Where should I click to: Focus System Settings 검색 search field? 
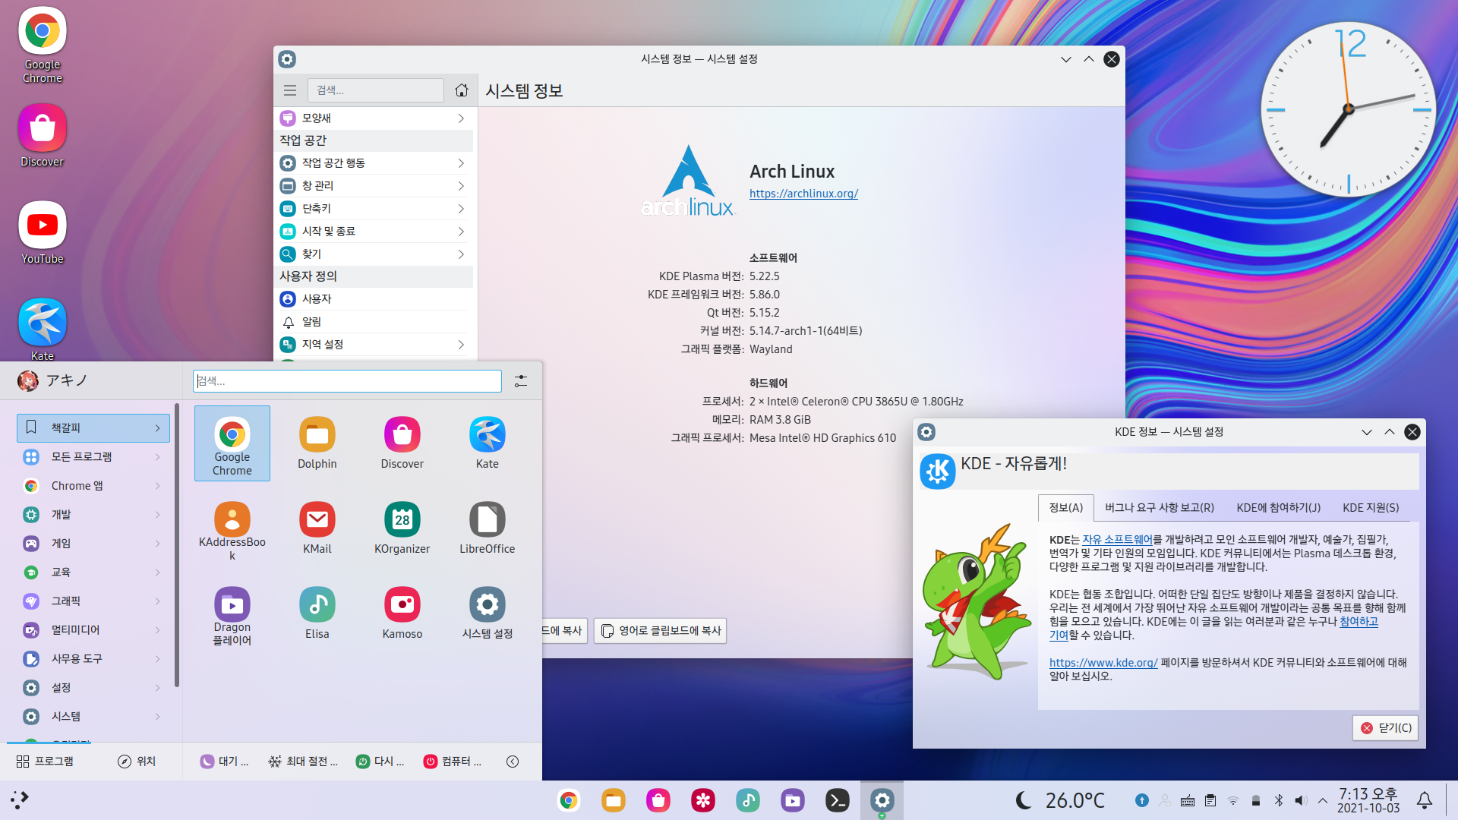pyautogui.click(x=376, y=90)
